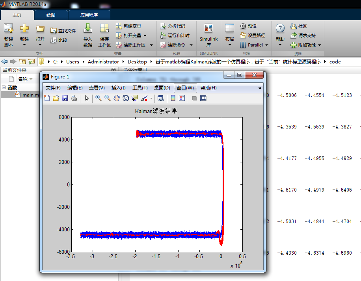Image resolution: width=361 pixels, height=281 pixels.
Task: Click Request Support (请求支持)
Action: click(x=303, y=35)
